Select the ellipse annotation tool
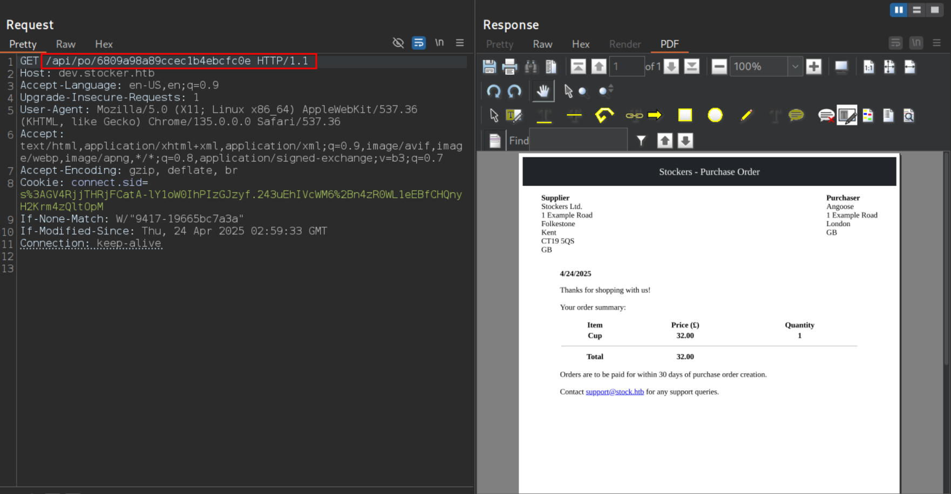 pos(715,115)
